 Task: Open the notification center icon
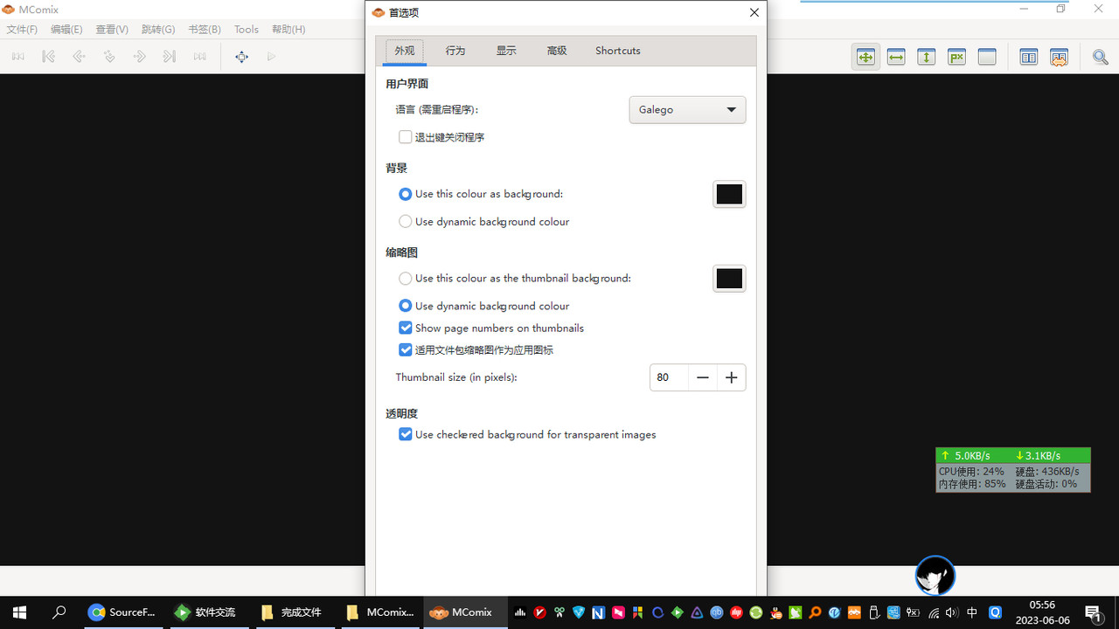tap(1094, 613)
